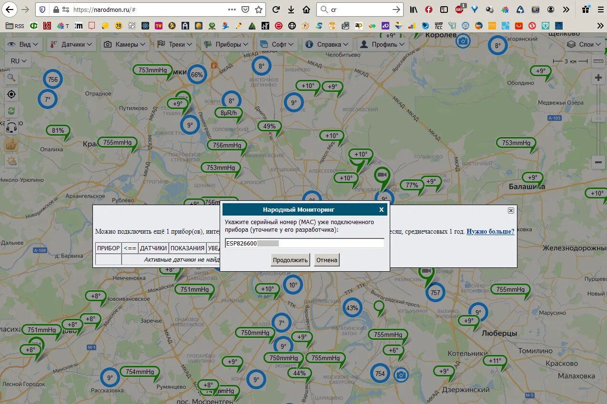Screen dimensions: 607x404
Task: Click the ПОКАЗАНИЯ column header
Action: pyautogui.click(x=187, y=248)
